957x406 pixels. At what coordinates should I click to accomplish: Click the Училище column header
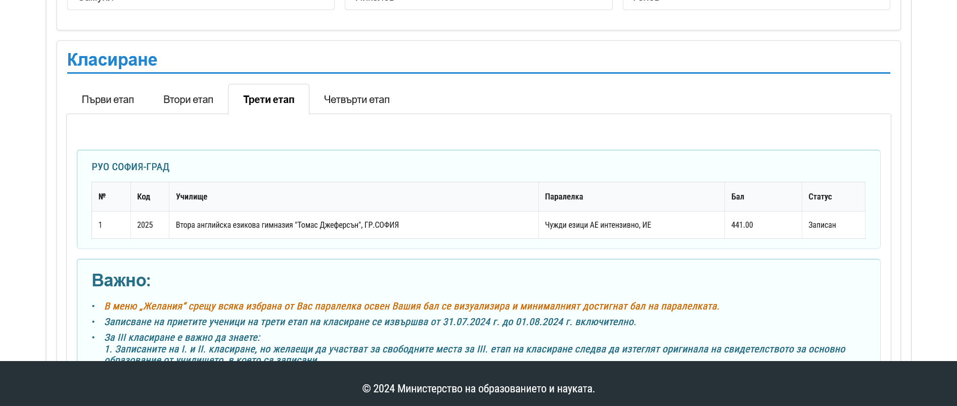[x=192, y=196]
